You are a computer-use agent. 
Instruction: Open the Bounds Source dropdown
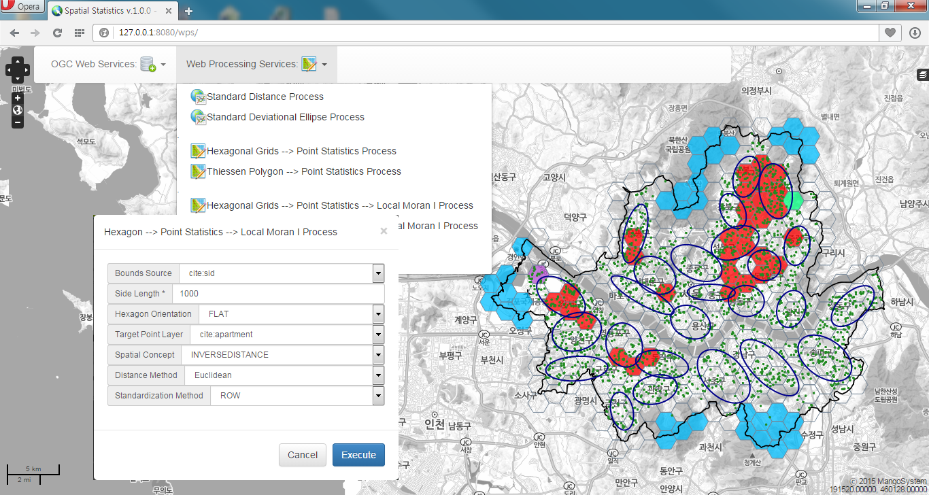(378, 273)
